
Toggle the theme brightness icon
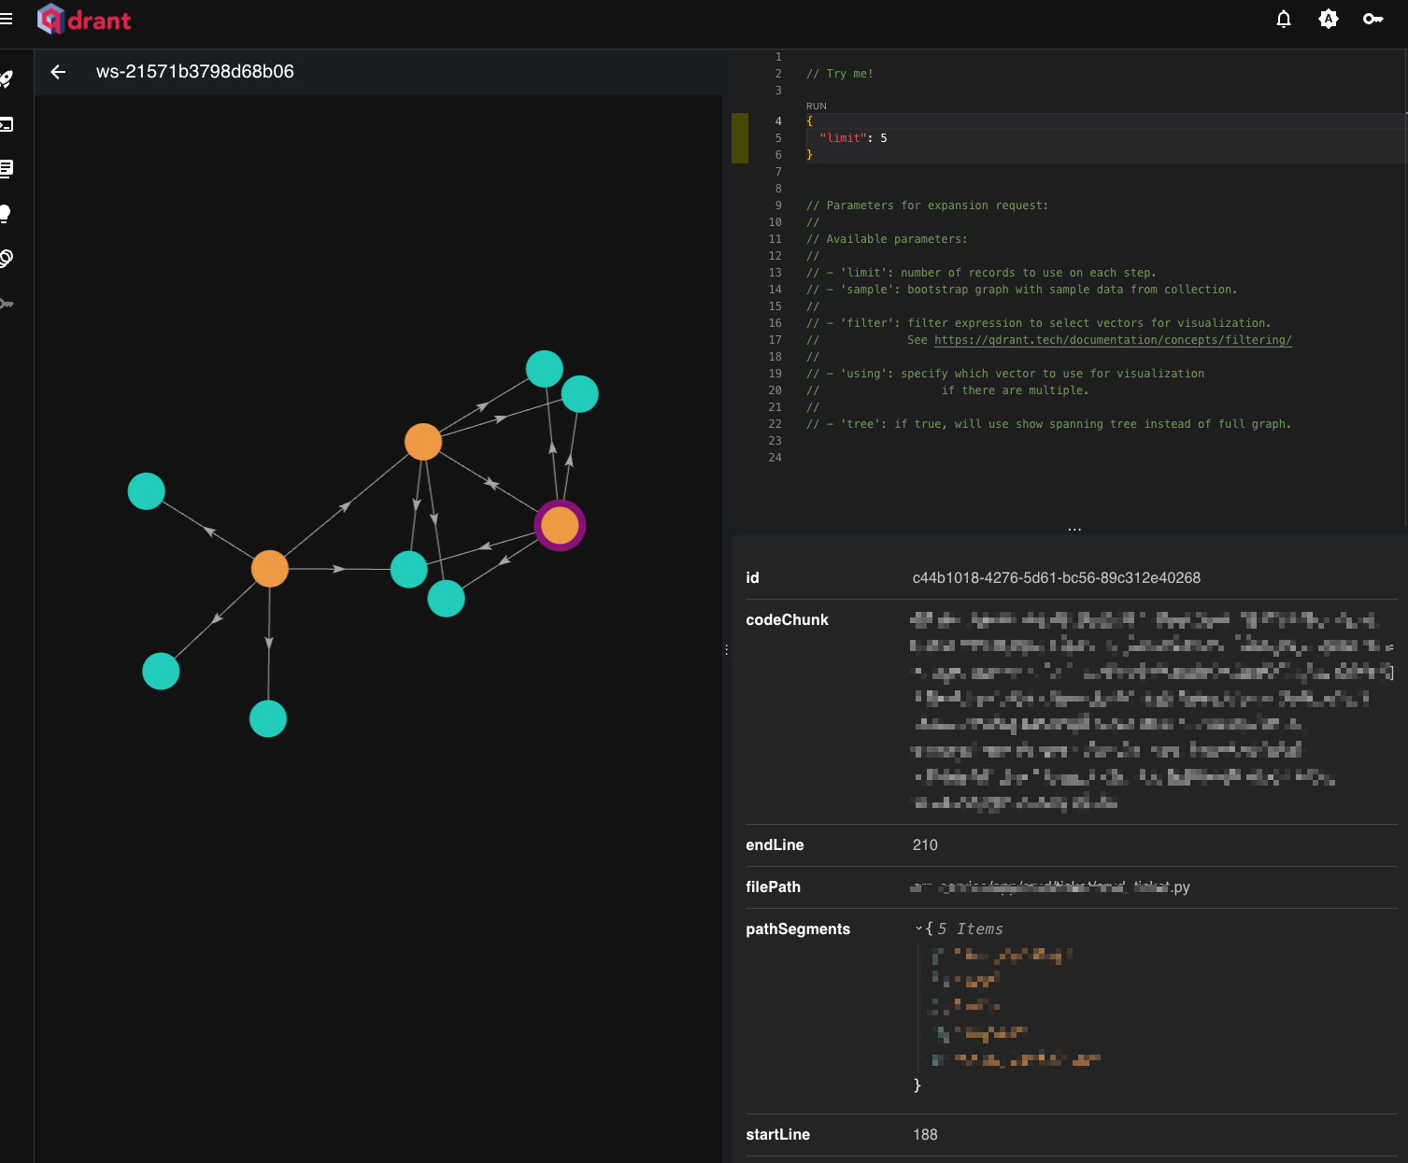1329,19
